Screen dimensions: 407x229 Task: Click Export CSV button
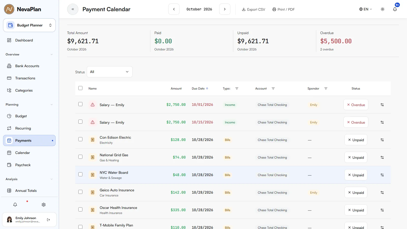(253, 9)
